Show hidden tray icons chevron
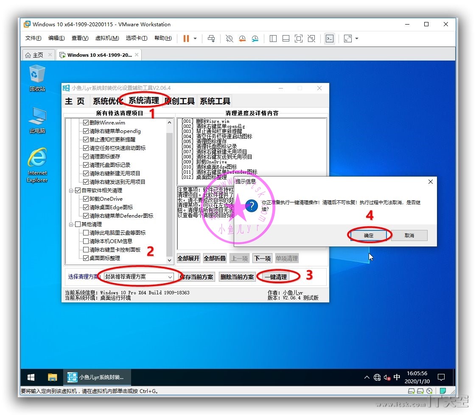The image size is (476, 415). [367, 377]
